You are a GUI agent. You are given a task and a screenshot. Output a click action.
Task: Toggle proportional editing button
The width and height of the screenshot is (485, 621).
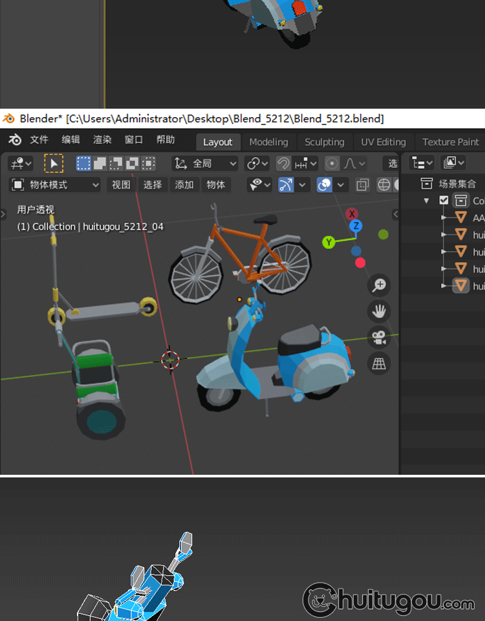[332, 163]
